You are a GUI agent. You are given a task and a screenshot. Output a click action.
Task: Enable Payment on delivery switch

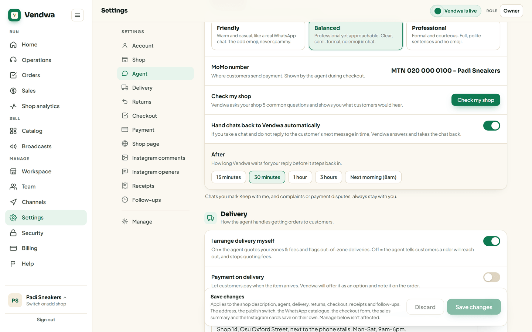(492, 277)
